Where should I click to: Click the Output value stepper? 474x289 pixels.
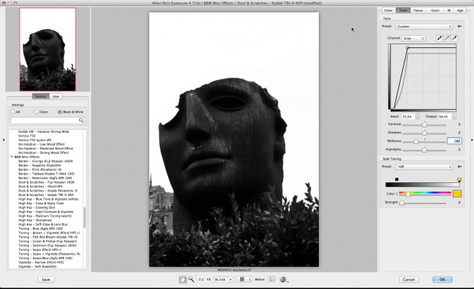(x=454, y=117)
